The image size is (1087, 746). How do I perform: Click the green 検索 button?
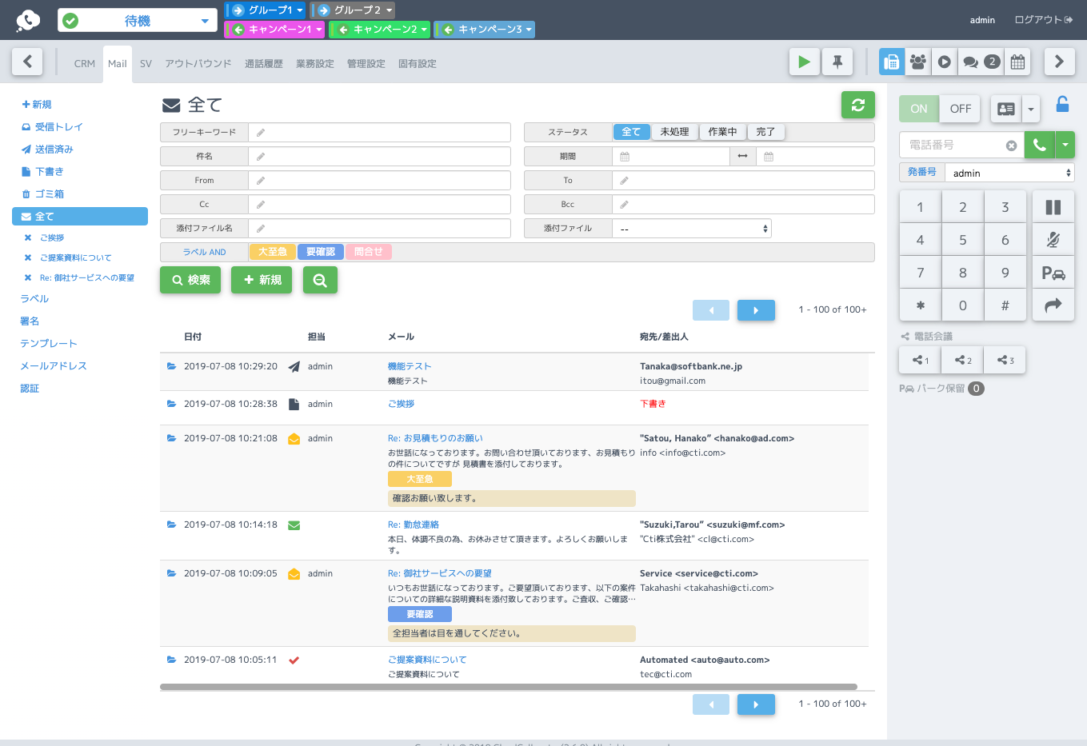coord(190,280)
